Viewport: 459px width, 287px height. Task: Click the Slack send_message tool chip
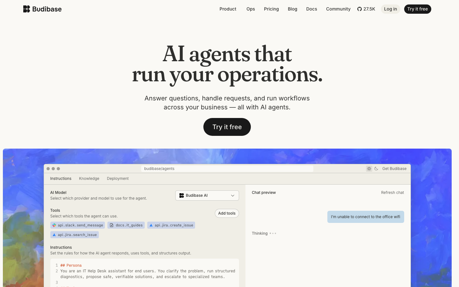[77, 225]
